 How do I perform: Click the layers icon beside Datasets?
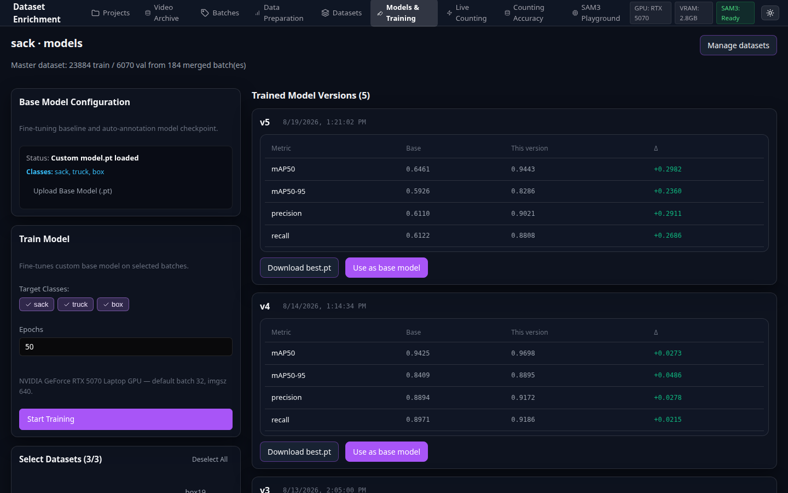[325, 13]
